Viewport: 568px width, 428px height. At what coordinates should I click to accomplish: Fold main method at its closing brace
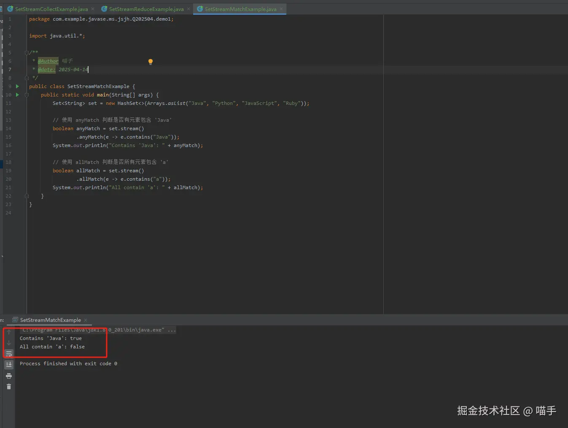(x=27, y=196)
